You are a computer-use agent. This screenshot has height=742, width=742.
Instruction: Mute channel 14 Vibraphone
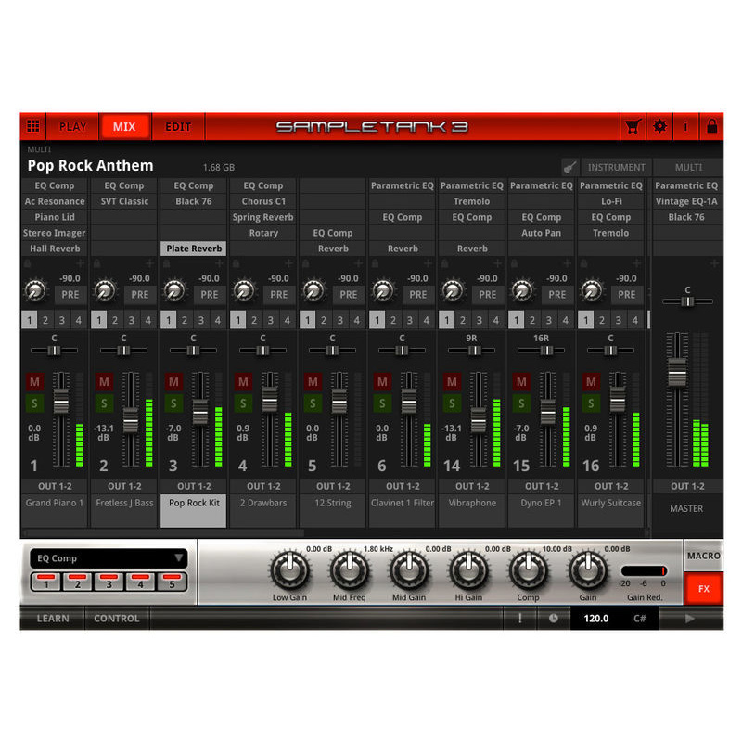click(x=452, y=381)
